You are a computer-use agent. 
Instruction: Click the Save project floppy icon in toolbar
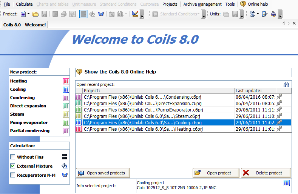pyautogui.click(x=44, y=14)
